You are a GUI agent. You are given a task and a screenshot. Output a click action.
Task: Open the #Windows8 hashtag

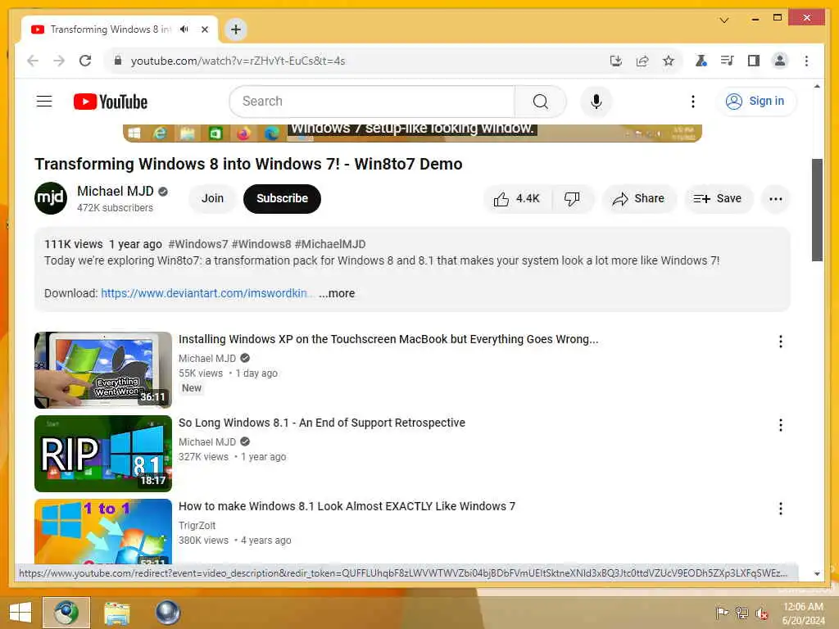coord(261,244)
